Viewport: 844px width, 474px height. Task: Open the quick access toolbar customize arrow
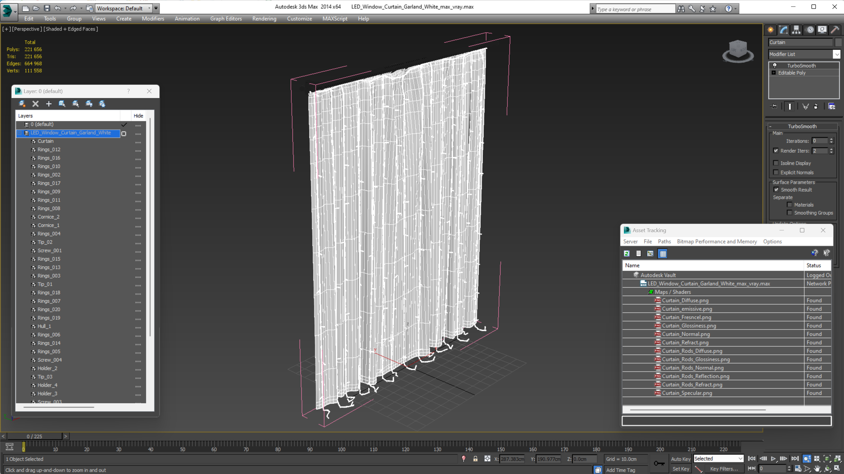[156, 8]
